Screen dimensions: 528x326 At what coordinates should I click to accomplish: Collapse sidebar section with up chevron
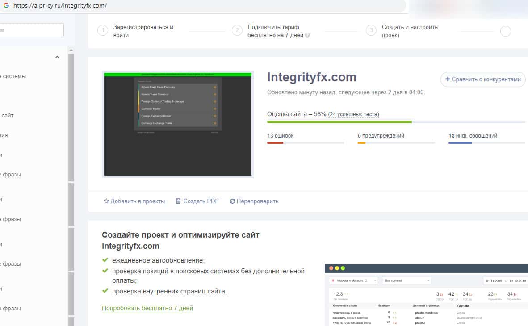point(57,57)
